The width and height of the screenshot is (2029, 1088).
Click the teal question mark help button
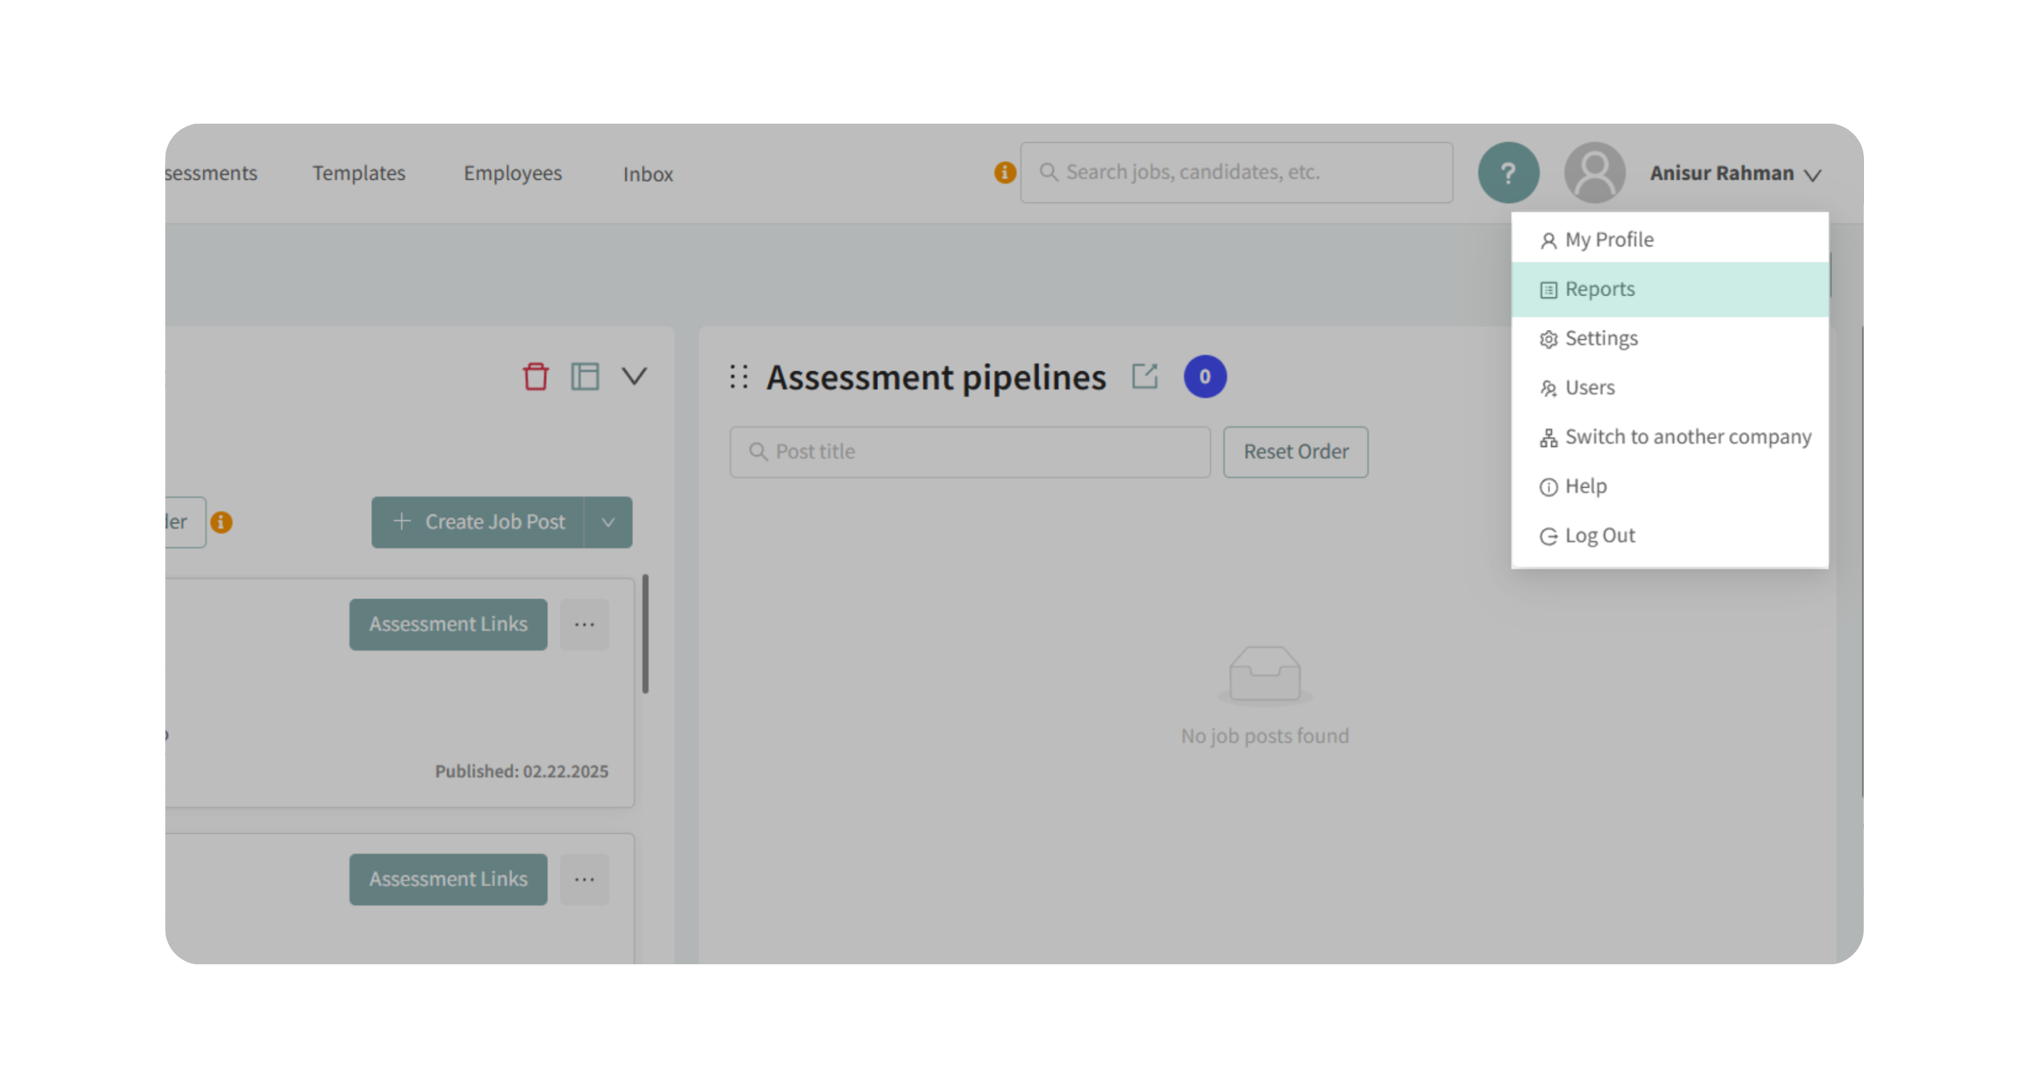coord(1508,172)
